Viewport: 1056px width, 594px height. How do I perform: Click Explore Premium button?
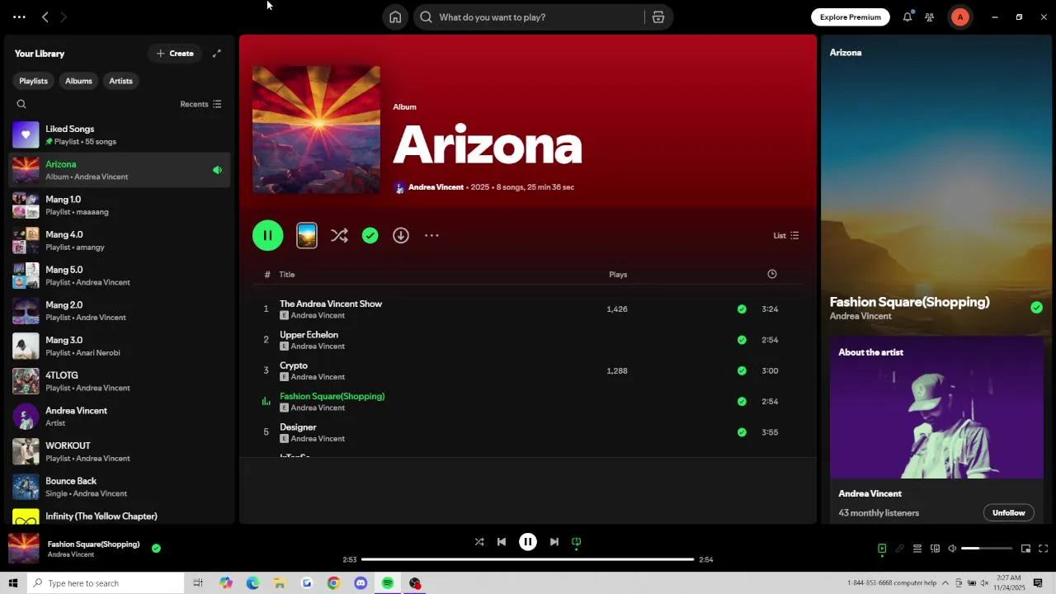point(851,17)
